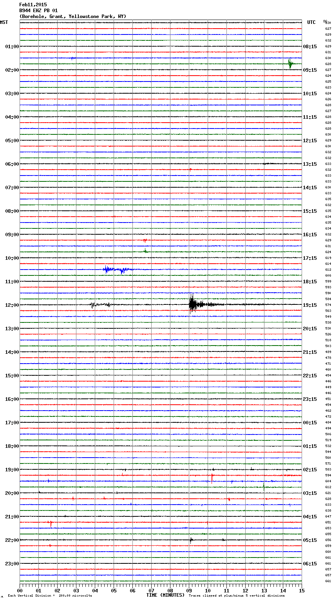Click the MST column header
333x601 pixels.
4,22
